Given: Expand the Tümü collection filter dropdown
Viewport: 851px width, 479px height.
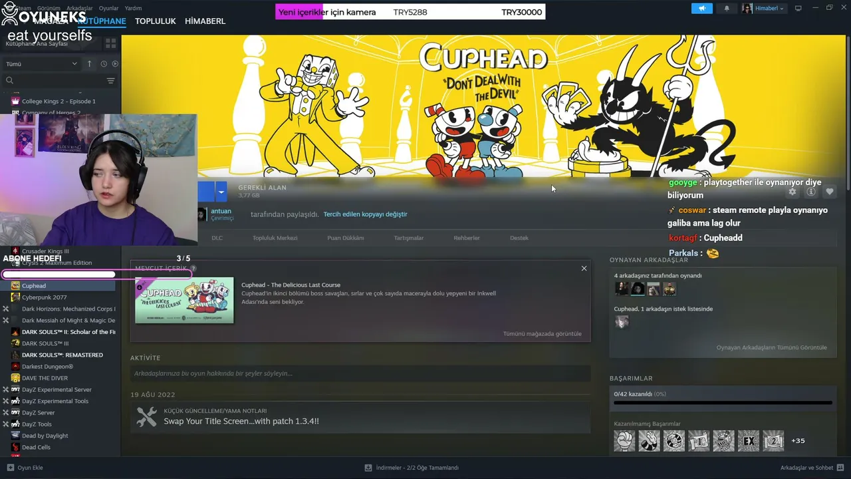Looking at the screenshot, I should pyautogui.click(x=41, y=64).
